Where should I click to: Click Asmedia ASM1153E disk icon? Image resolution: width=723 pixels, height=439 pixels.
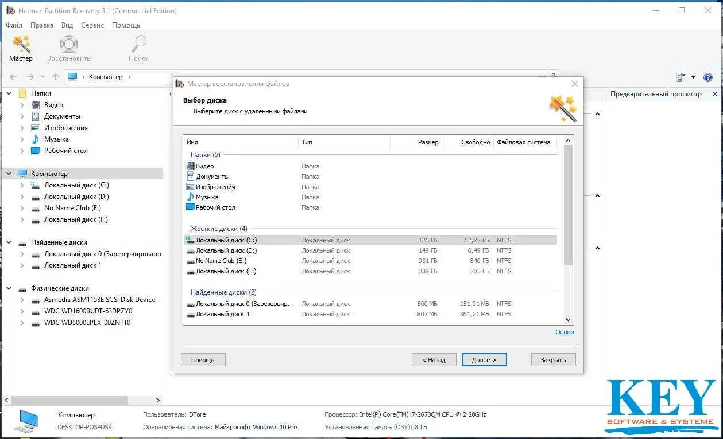pyautogui.click(x=36, y=300)
